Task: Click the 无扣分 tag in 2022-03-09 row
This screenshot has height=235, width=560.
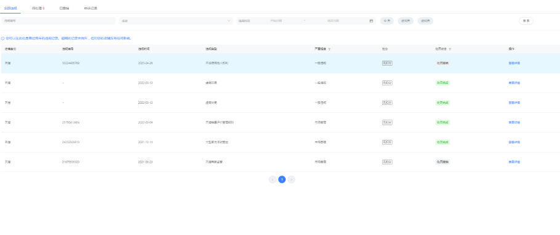Action: tap(387, 122)
